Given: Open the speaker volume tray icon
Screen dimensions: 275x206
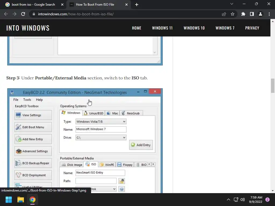Looking at the screenshot, I should tap(243, 200).
